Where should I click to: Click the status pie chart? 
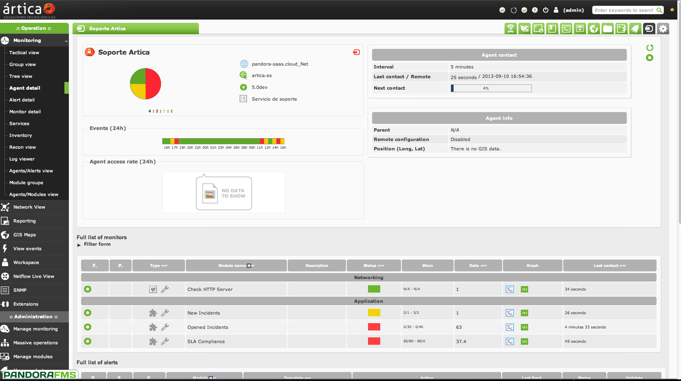pos(145,84)
